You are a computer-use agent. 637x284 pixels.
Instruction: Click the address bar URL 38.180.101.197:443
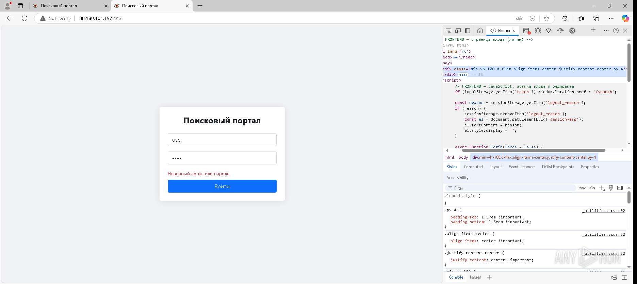[x=100, y=18]
